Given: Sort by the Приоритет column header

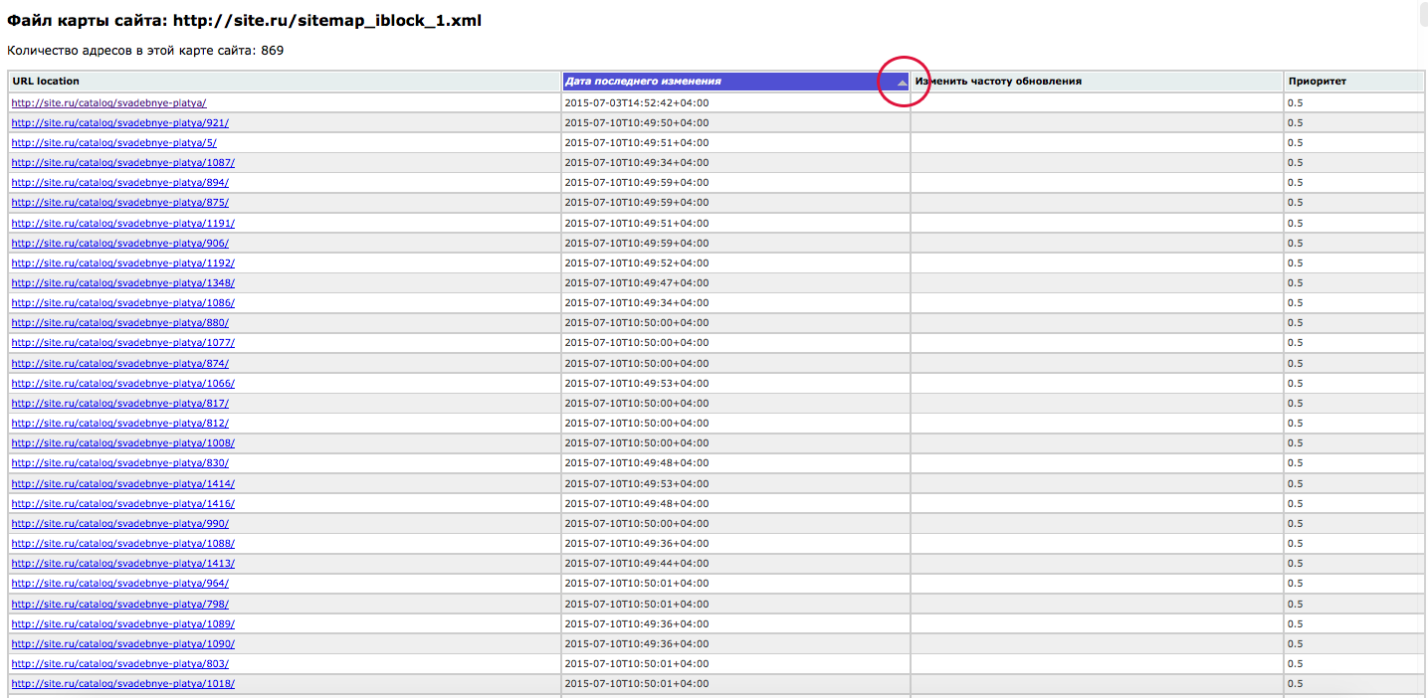Looking at the screenshot, I should tap(1318, 82).
